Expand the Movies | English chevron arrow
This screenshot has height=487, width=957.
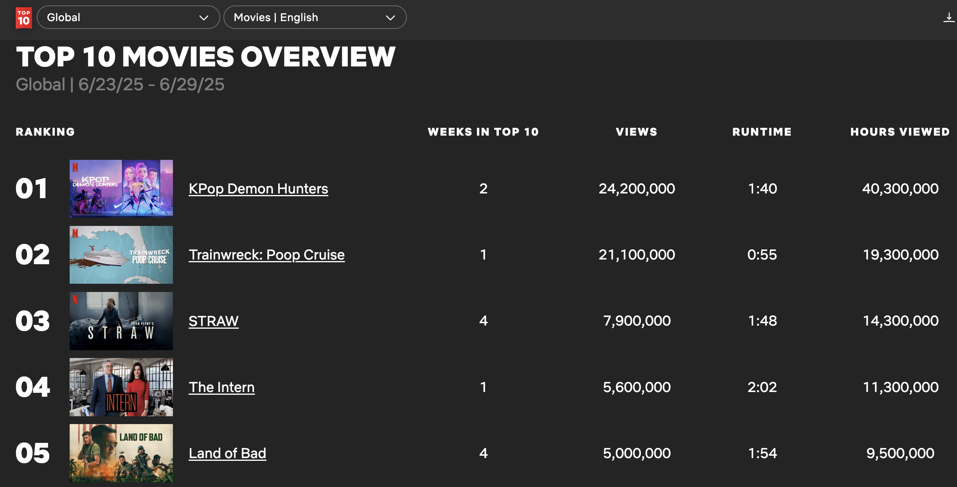click(390, 18)
